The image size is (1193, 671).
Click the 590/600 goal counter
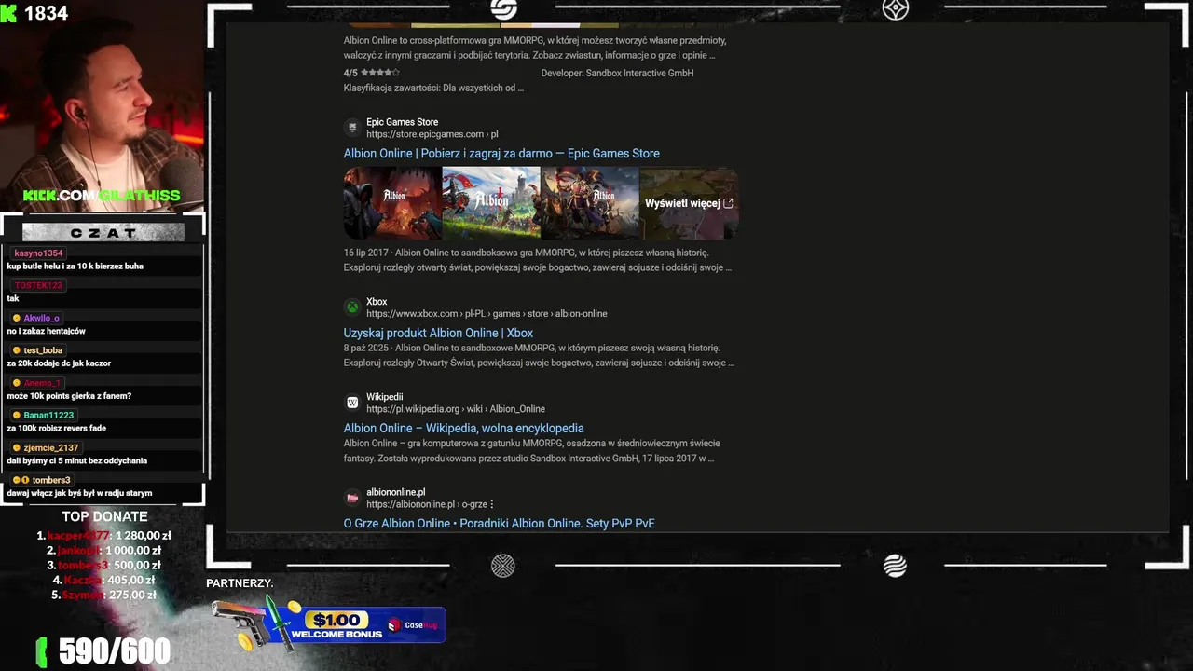pyautogui.click(x=115, y=651)
